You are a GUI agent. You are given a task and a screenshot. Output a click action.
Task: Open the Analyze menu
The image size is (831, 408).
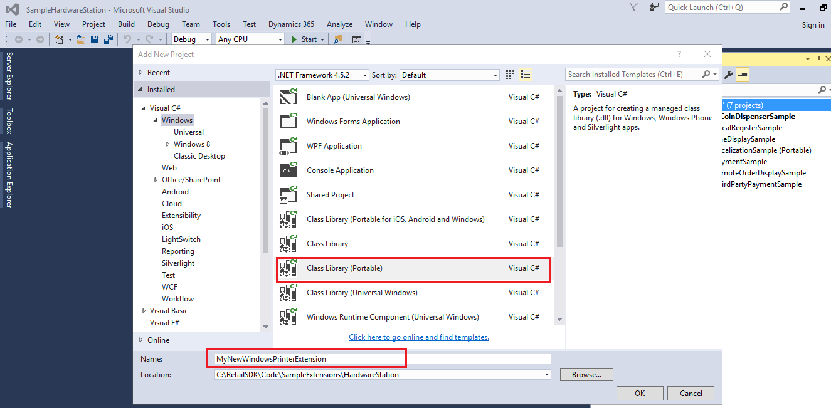(x=339, y=24)
